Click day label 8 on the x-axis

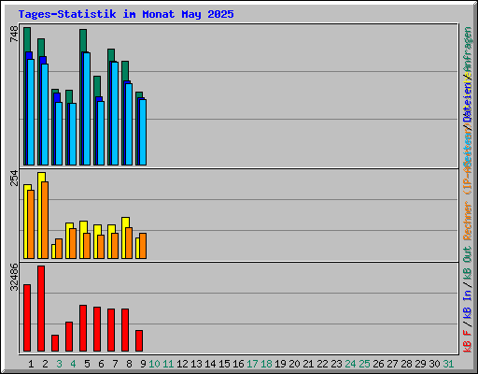pyautogui.click(x=129, y=364)
